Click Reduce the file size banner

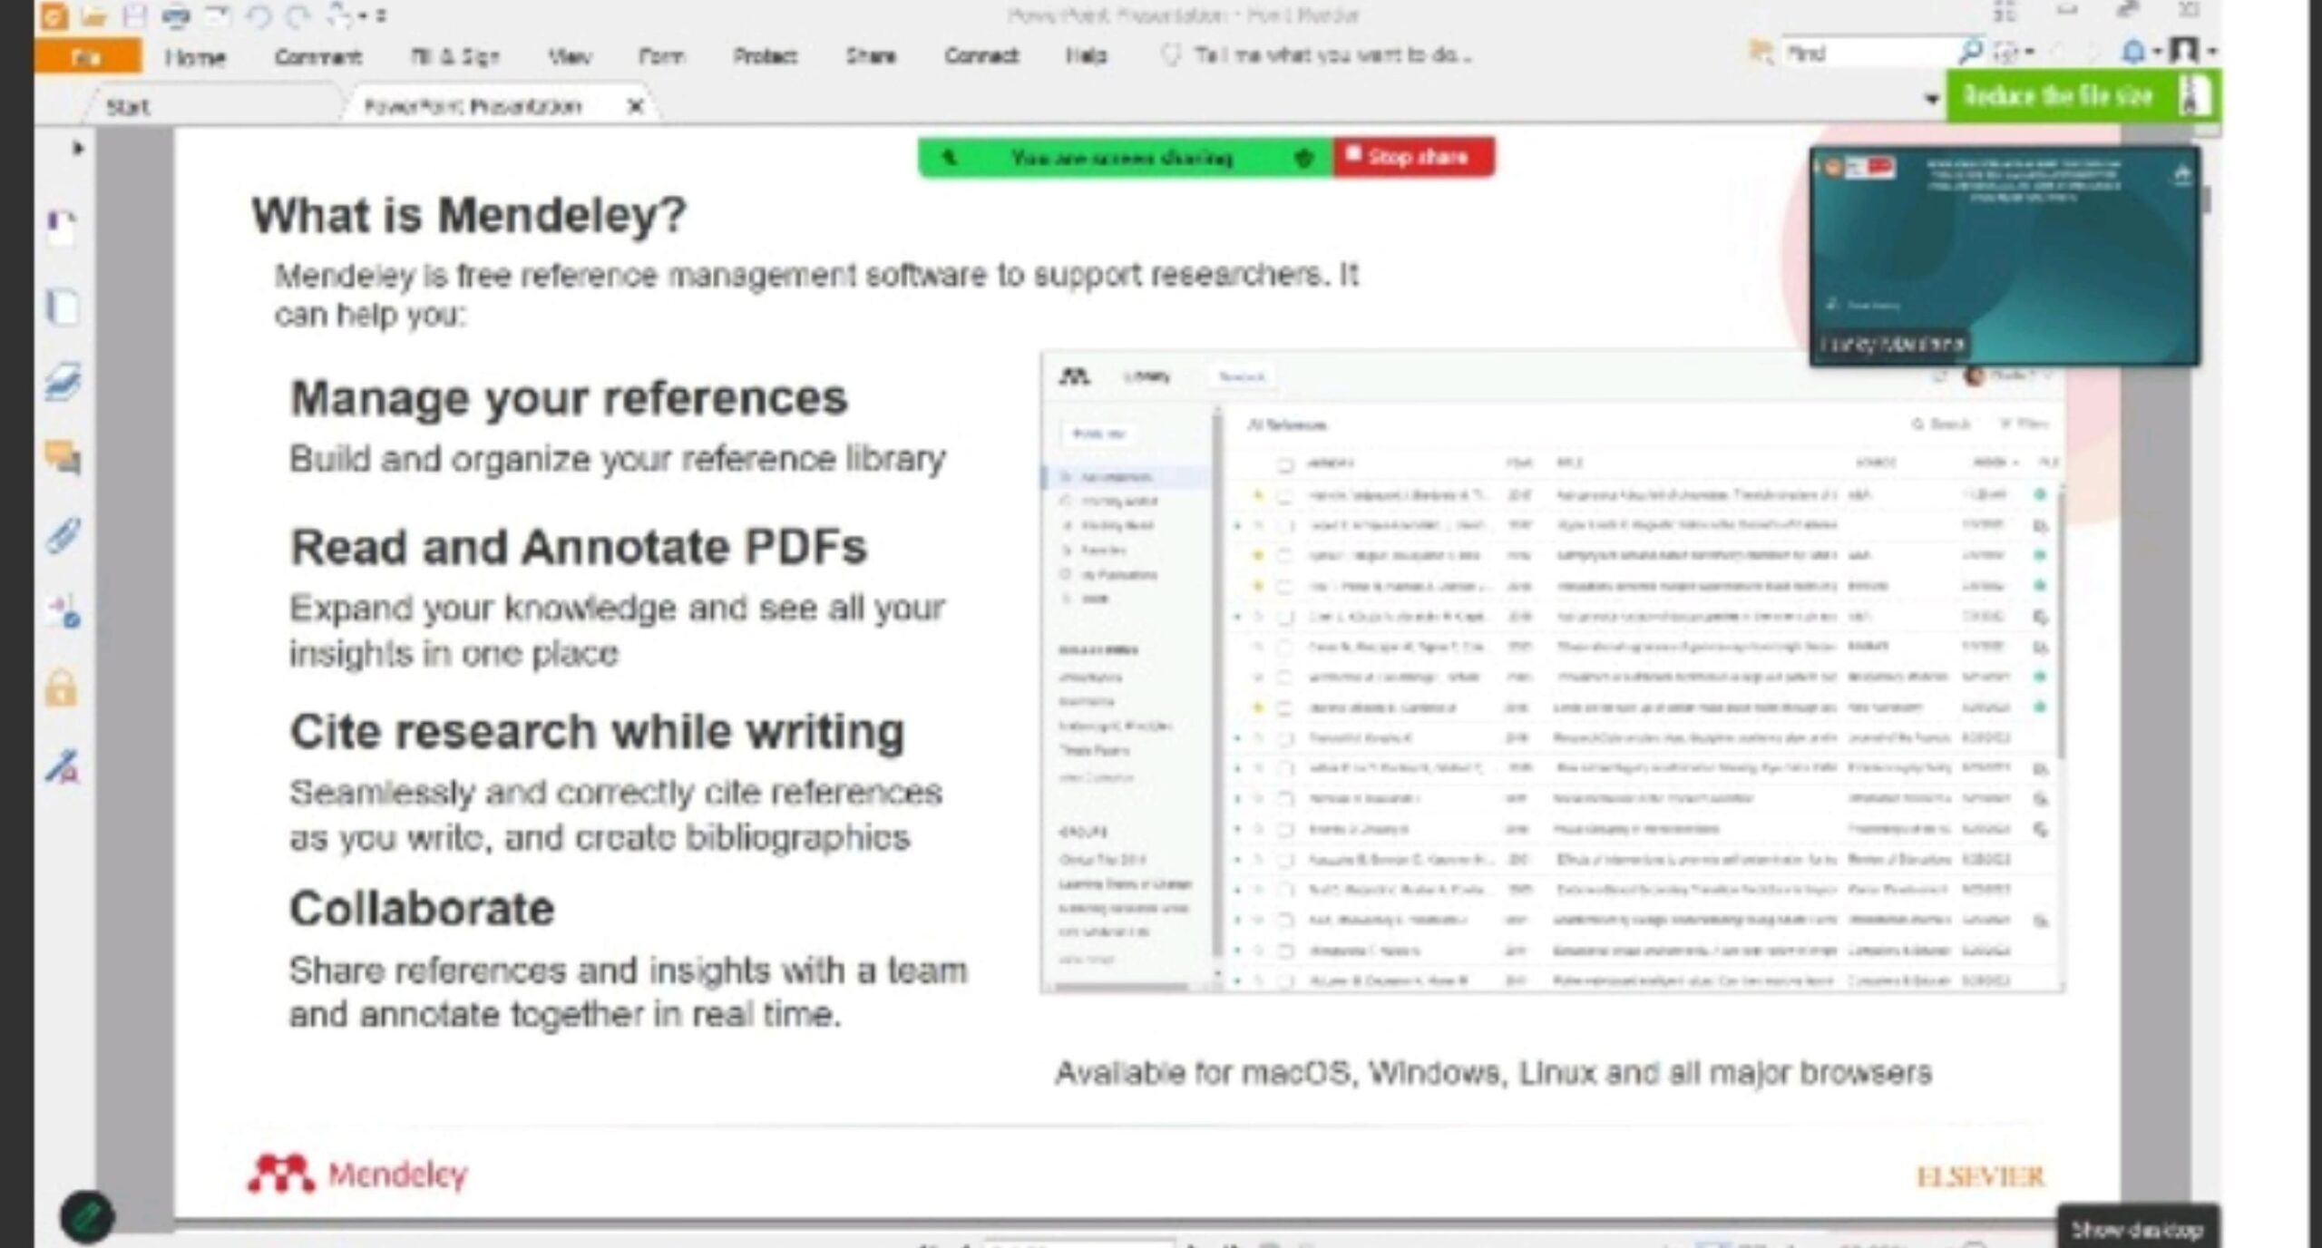pyautogui.click(x=2057, y=96)
